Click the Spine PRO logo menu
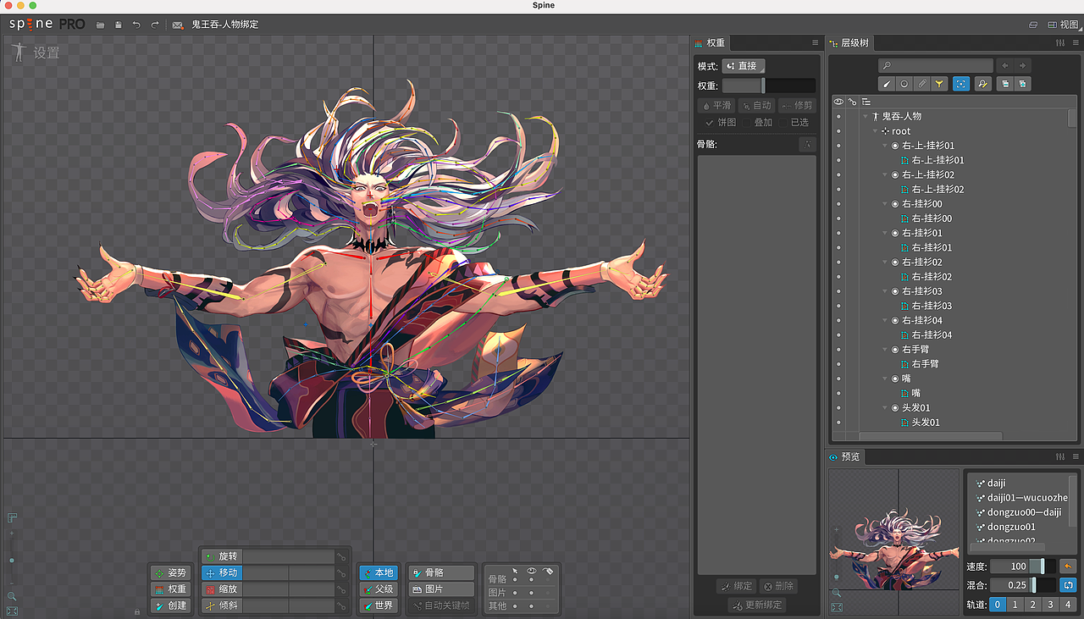Image resolution: width=1084 pixels, height=619 pixels. (47, 25)
